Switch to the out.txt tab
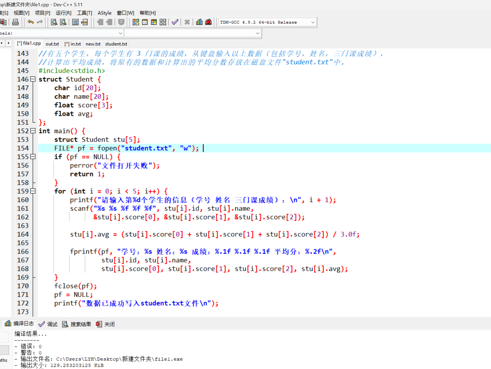This screenshot has width=491, height=369. 52,44
